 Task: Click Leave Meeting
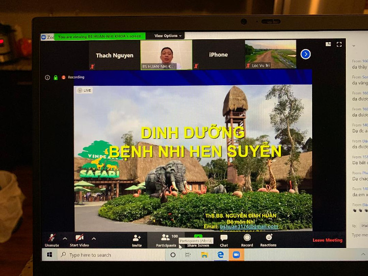(x=327, y=240)
